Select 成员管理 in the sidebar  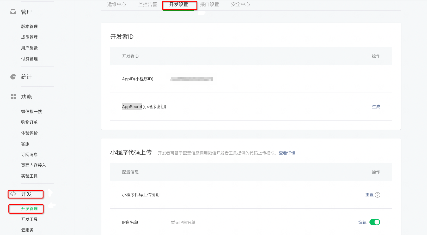pyautogui.click(x=29, y=37)
